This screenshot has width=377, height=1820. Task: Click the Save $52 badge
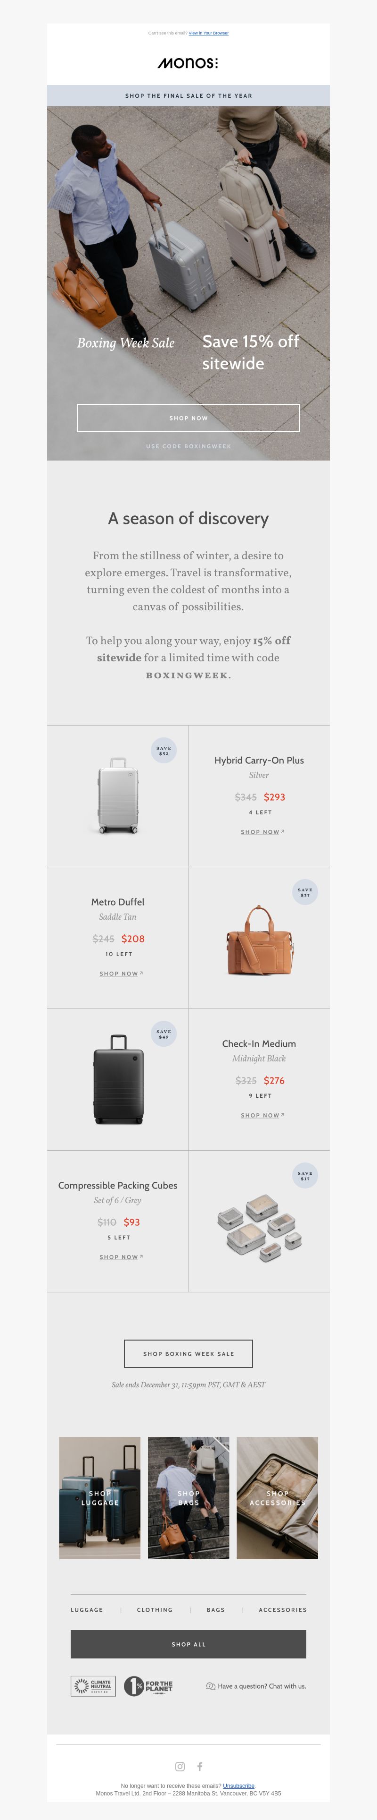pyautogui.click(x=164, y=750)
